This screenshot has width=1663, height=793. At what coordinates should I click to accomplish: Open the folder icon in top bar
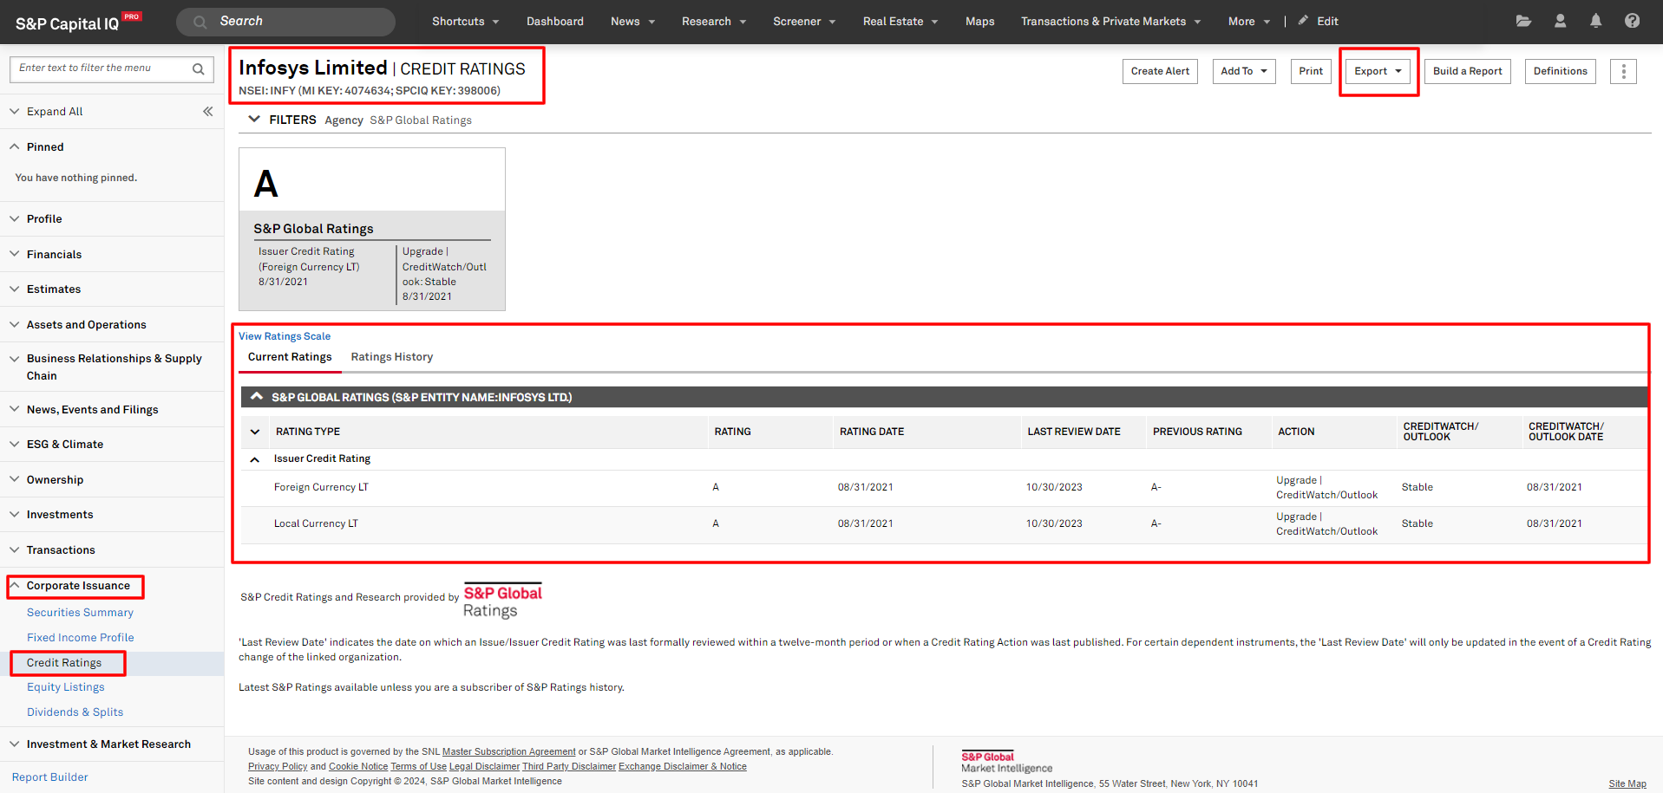click(x=1523, y=21)
